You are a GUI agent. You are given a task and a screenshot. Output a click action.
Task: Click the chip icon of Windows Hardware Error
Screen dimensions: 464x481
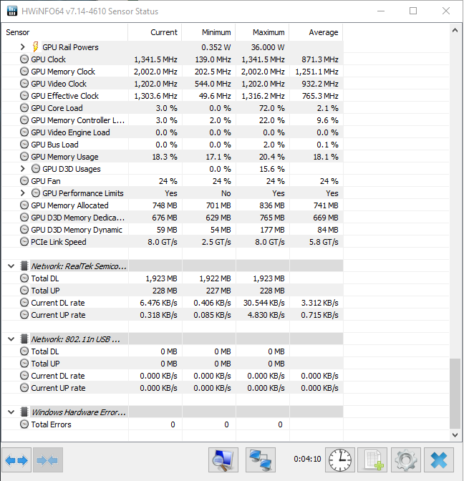pos(24,412)
